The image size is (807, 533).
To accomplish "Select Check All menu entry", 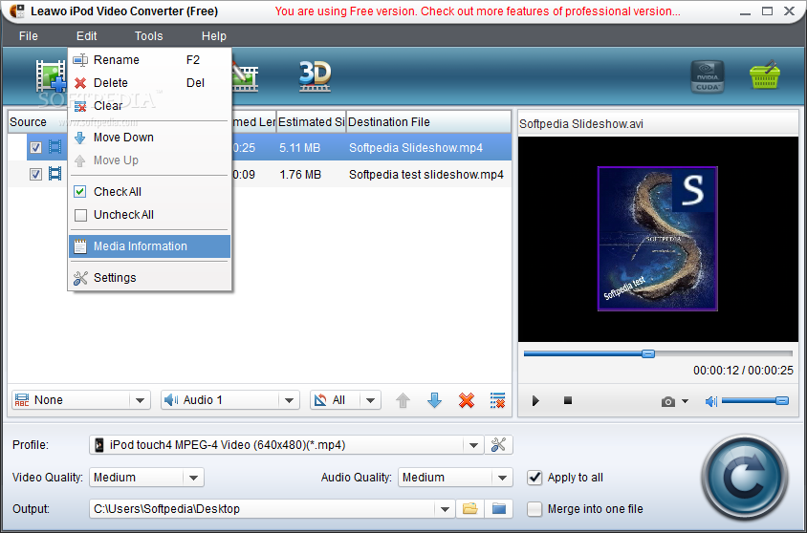I will [150, 192].
